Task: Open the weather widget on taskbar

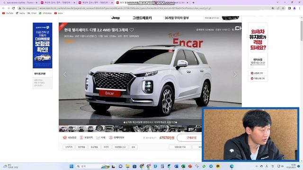Action: [10, 166]
